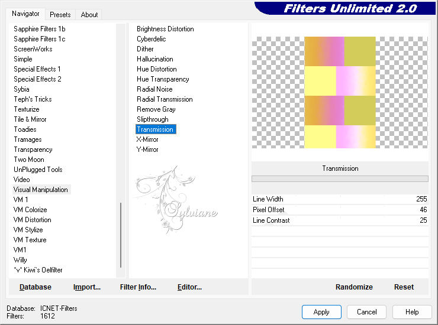Select Toadies category

[x=25, y=129]
